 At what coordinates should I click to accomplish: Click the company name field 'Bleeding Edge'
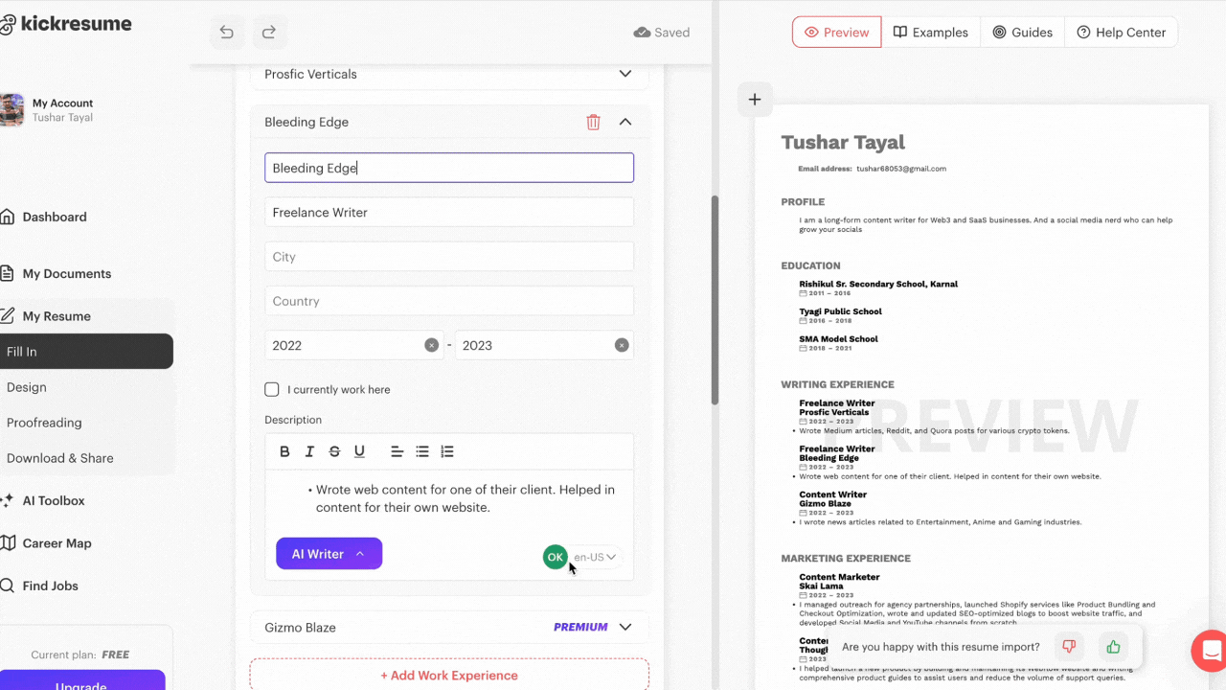click(x=449, y=168)
